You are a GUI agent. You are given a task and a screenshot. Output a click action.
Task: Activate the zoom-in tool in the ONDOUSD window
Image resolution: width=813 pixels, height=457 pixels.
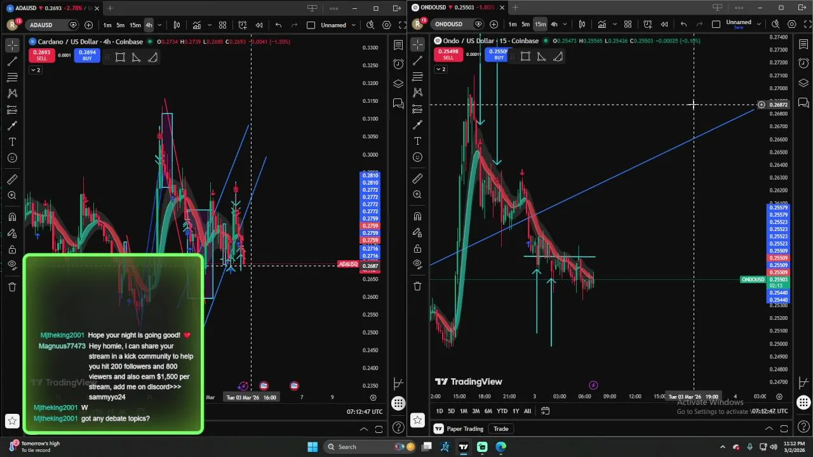tap(417, 195)
